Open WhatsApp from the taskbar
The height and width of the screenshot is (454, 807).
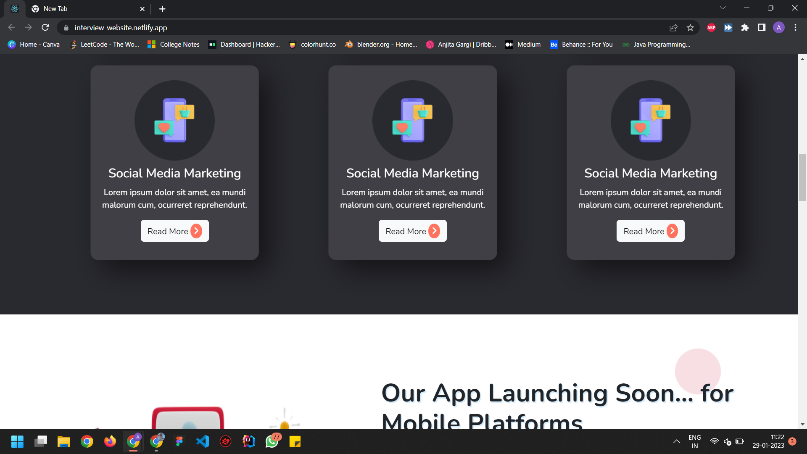tap(272, 441)
